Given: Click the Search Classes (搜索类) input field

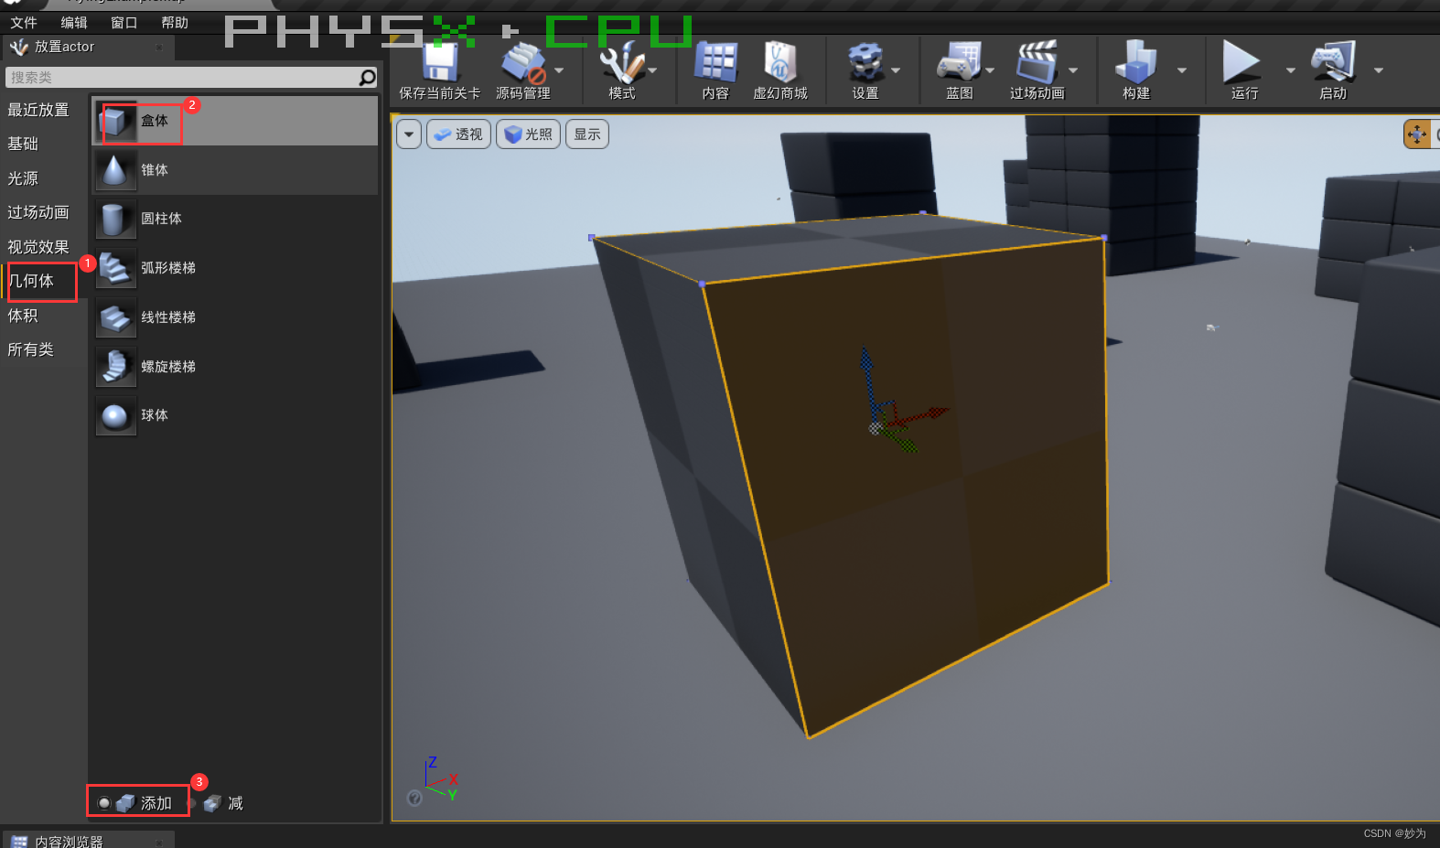Looking at the screenshot, I should (191, 78).
